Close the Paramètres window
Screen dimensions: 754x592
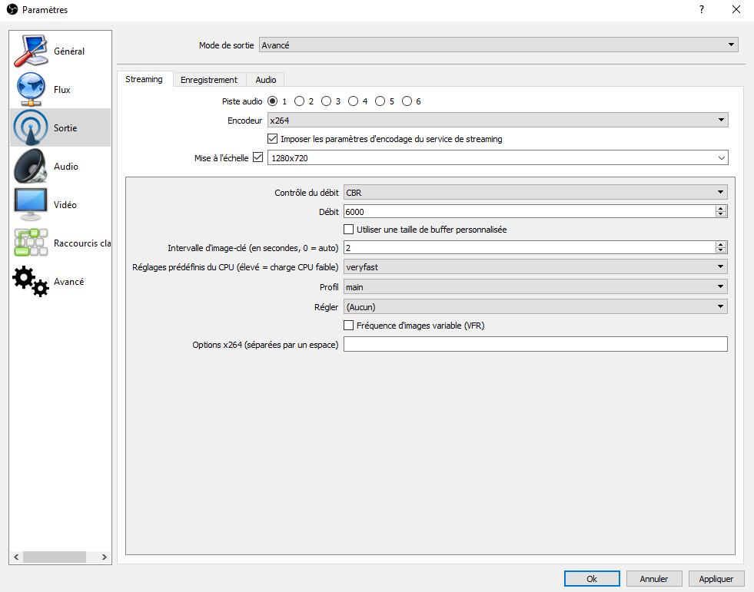click(736, 9)
